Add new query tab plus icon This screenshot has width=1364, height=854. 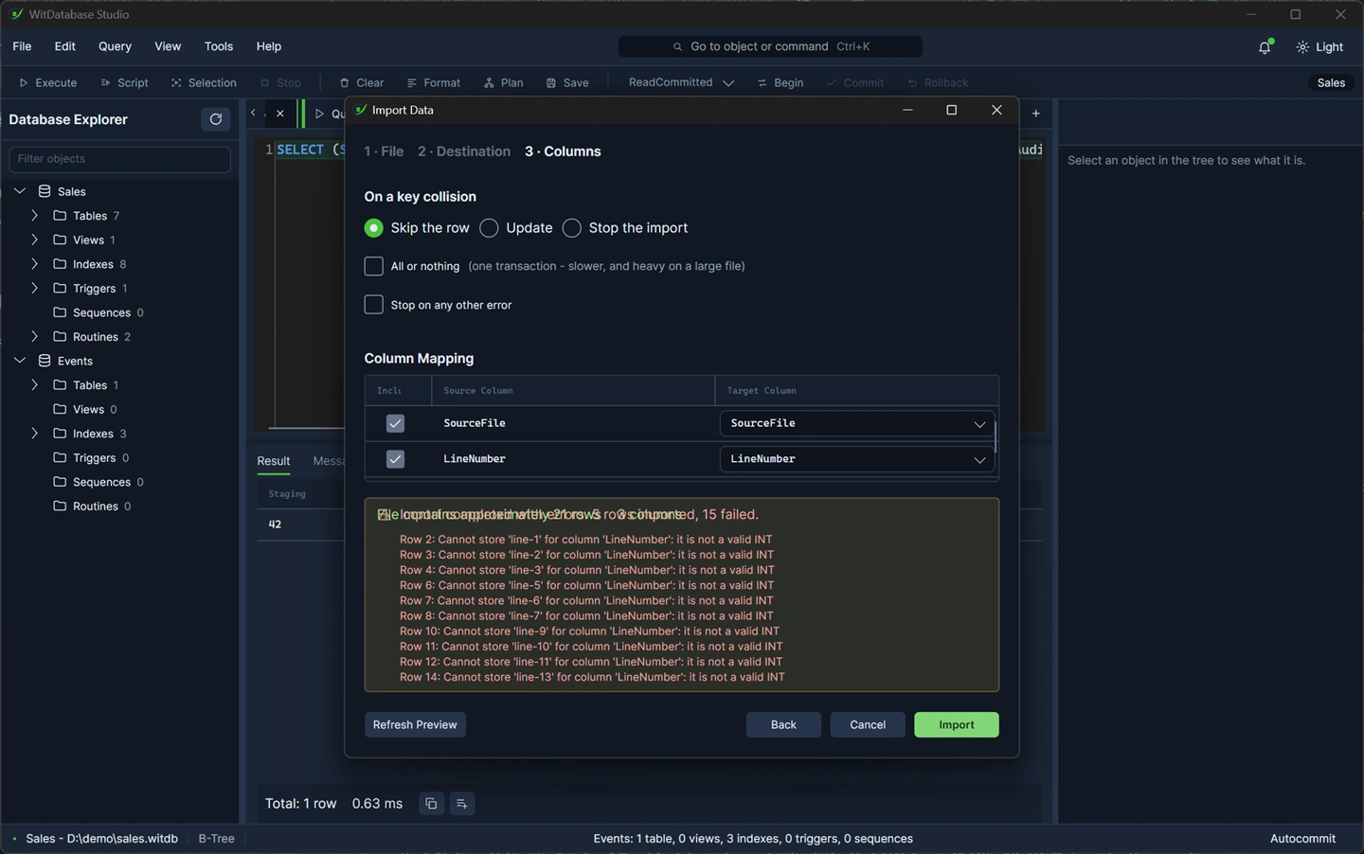(1036, 114)
